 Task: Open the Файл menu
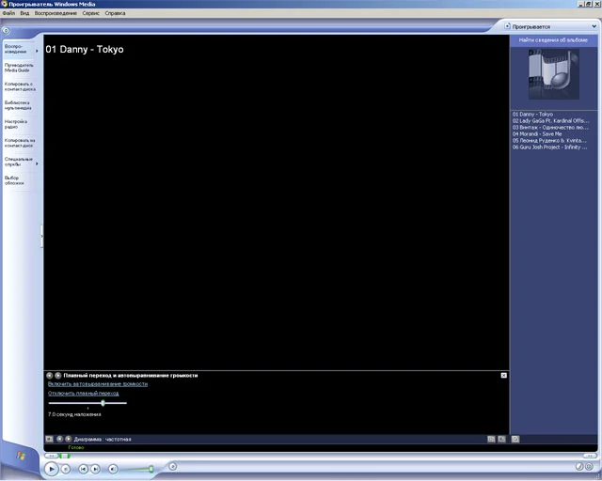(x=8, y=13)
